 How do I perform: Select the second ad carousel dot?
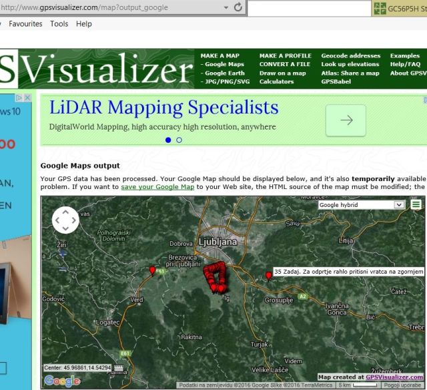click(x=179, y=140)
